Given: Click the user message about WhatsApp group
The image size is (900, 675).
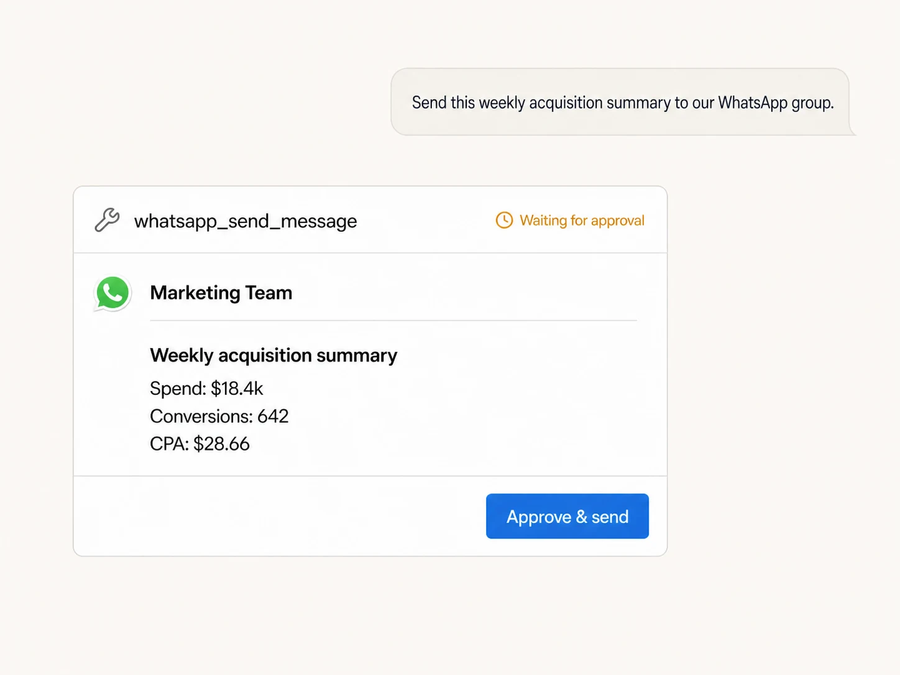Looking at the screenshot, I should point(623,102).
